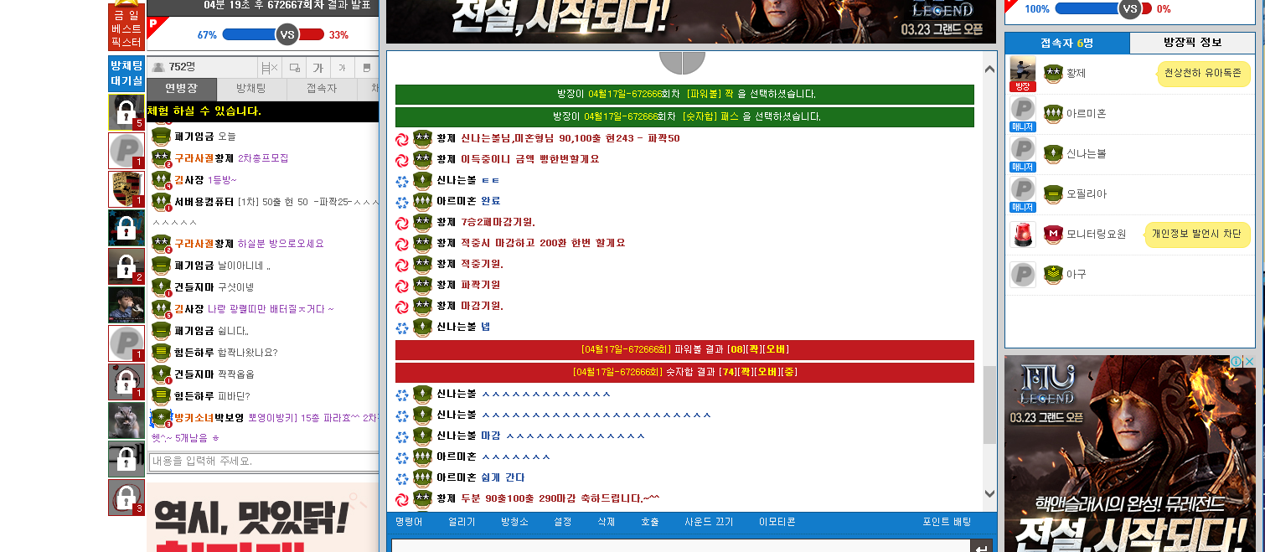Select the 접속자 6명 tab
The width and height of the screenshot is (1265, 552).
point(1067,43)
